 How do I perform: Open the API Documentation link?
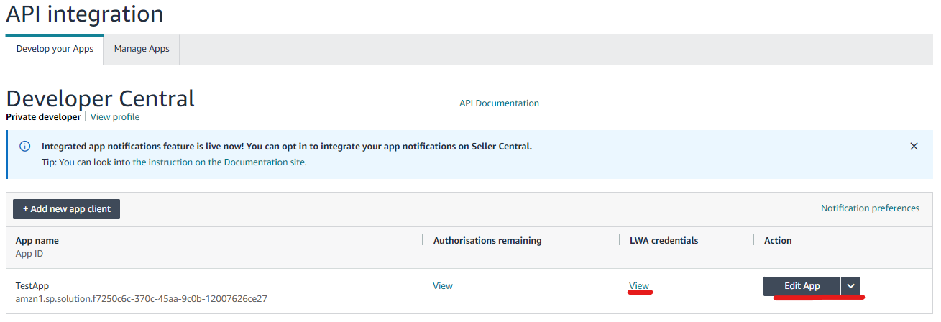[499, 103]
